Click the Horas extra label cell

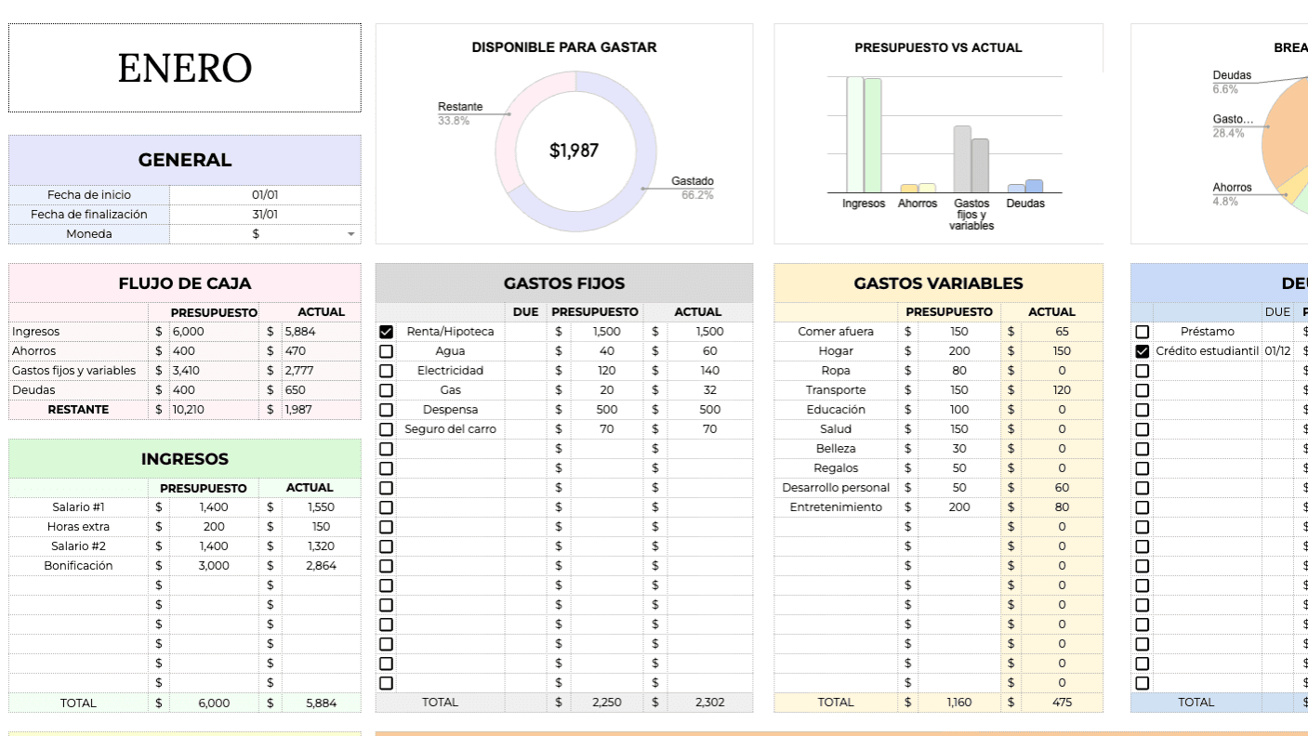pos(78,527)
